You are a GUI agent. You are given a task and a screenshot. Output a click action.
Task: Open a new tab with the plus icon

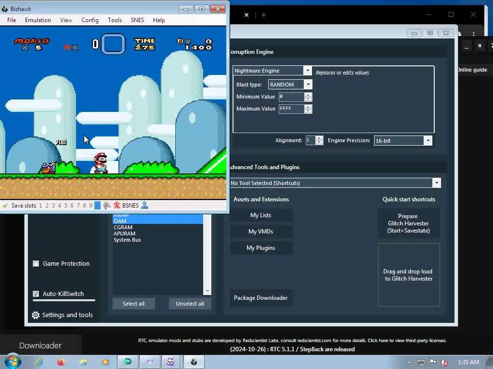[x=264, y=15]
